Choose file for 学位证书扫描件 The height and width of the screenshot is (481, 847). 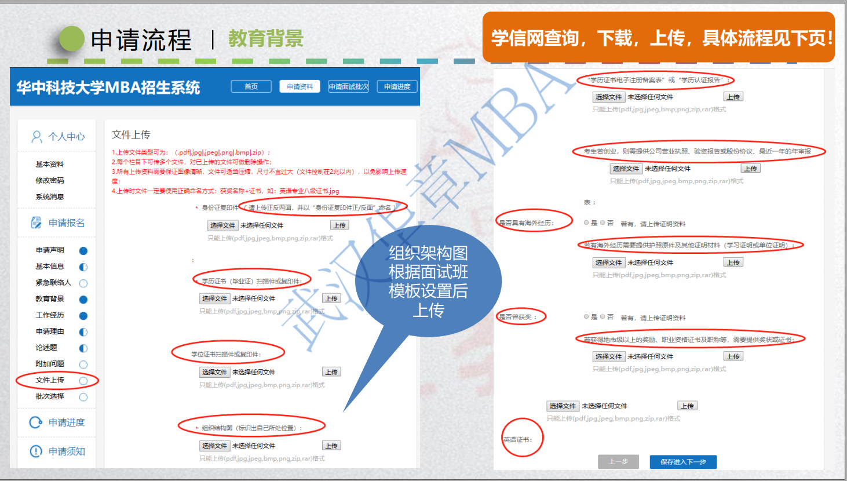[215, 372]
